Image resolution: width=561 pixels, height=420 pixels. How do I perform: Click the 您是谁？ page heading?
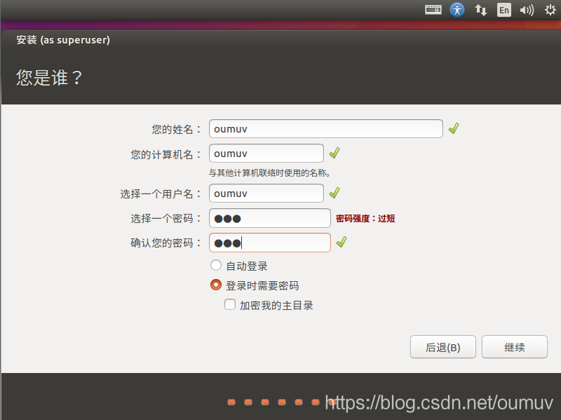(49, 78)
